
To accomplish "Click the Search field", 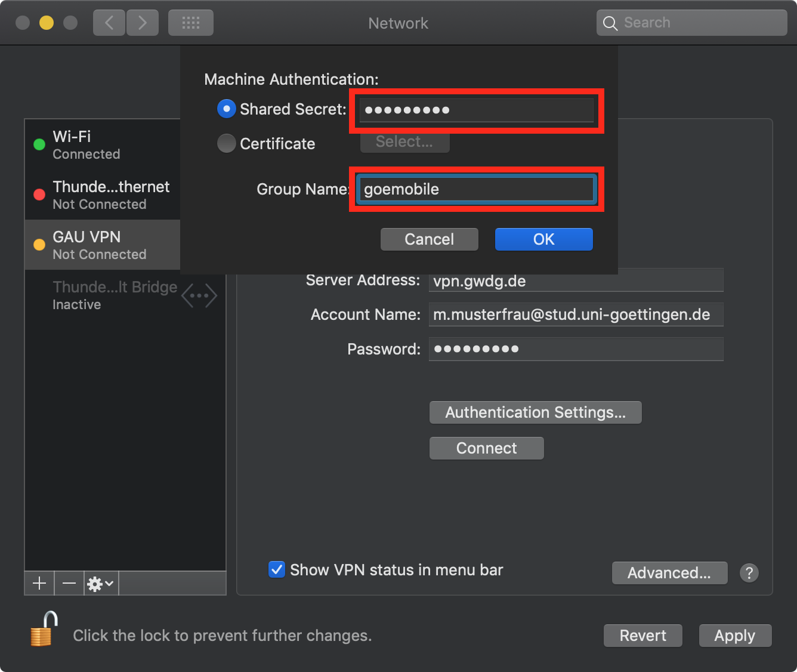I will pyautogui.click(x=692, y=23).
